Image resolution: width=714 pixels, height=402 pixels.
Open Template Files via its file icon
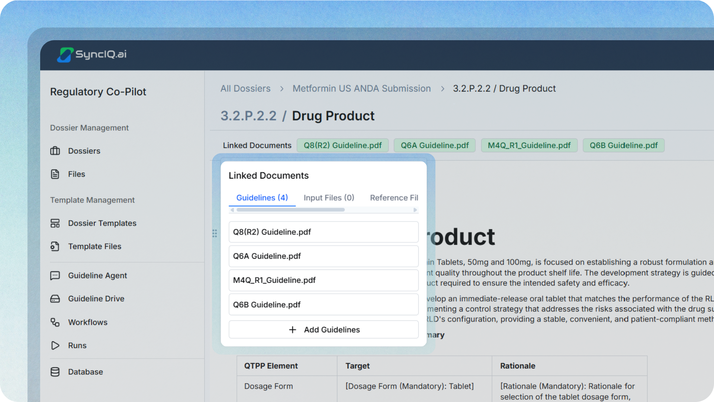(55, 246)
